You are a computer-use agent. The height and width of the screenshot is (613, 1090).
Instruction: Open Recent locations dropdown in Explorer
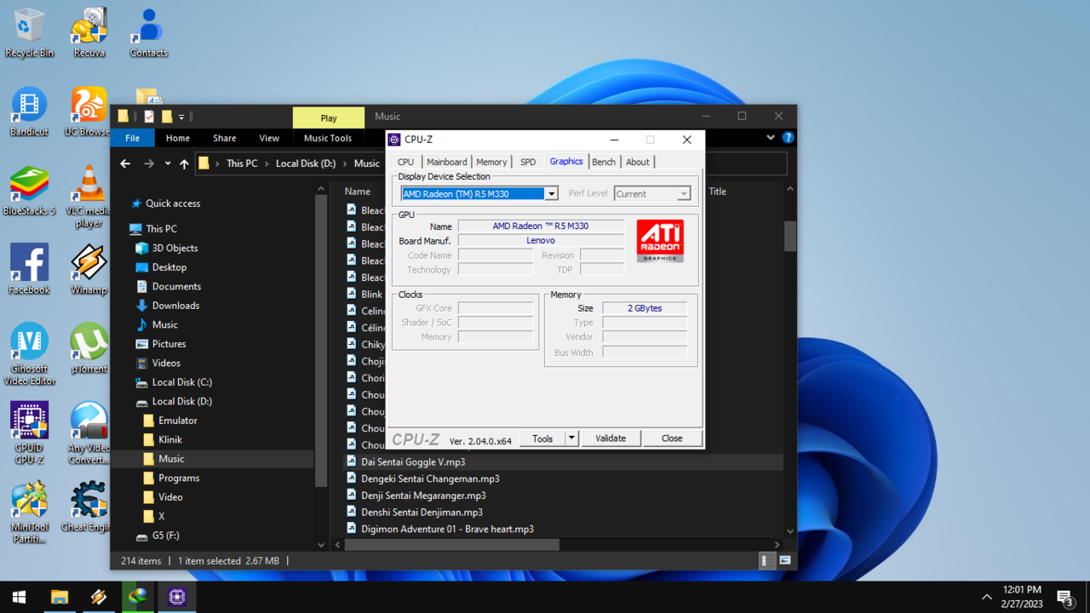pyautogui.click(x=168, y=163)
